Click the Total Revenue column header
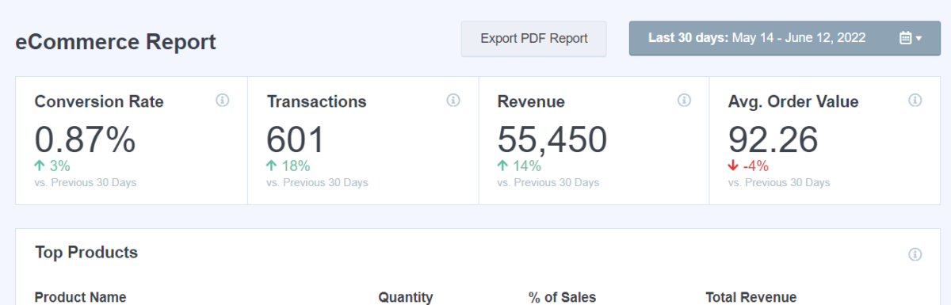This screenshot has width=951, height=305. [x=751, y=297]
